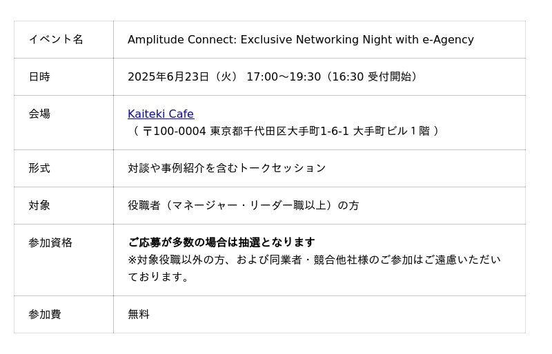Click the ております continuation line text

click(x=158, y=277)
